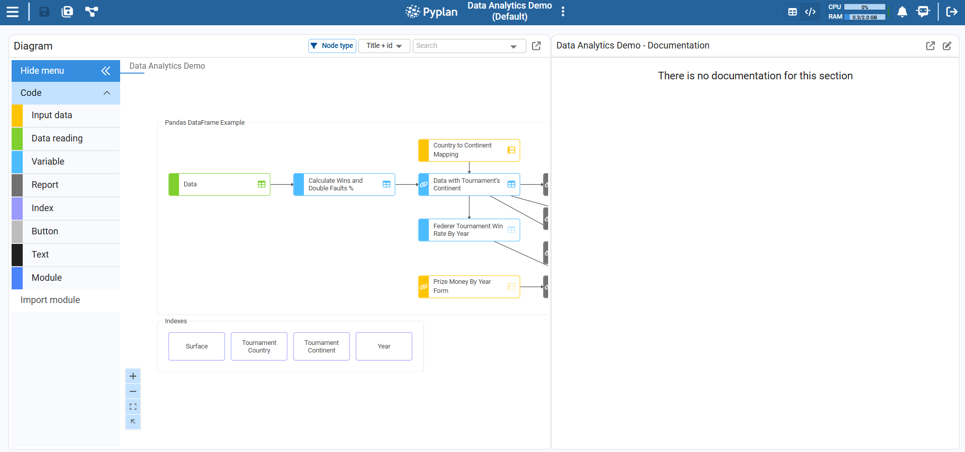Select the Tournament Country index node
This screenshot has width=965, height=452.
tap(259, 346)
